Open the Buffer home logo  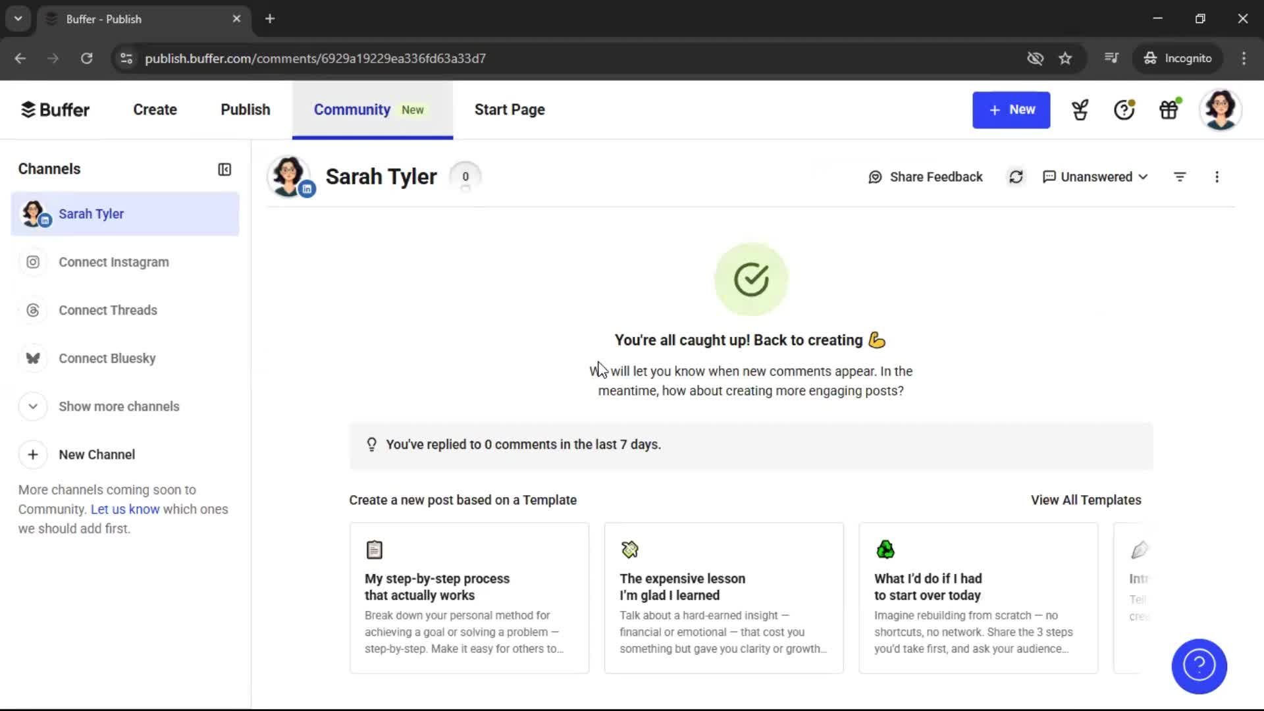[x=55, y=109]
